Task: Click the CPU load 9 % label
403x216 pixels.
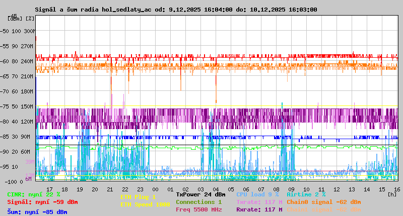Action: pos(257,194)
